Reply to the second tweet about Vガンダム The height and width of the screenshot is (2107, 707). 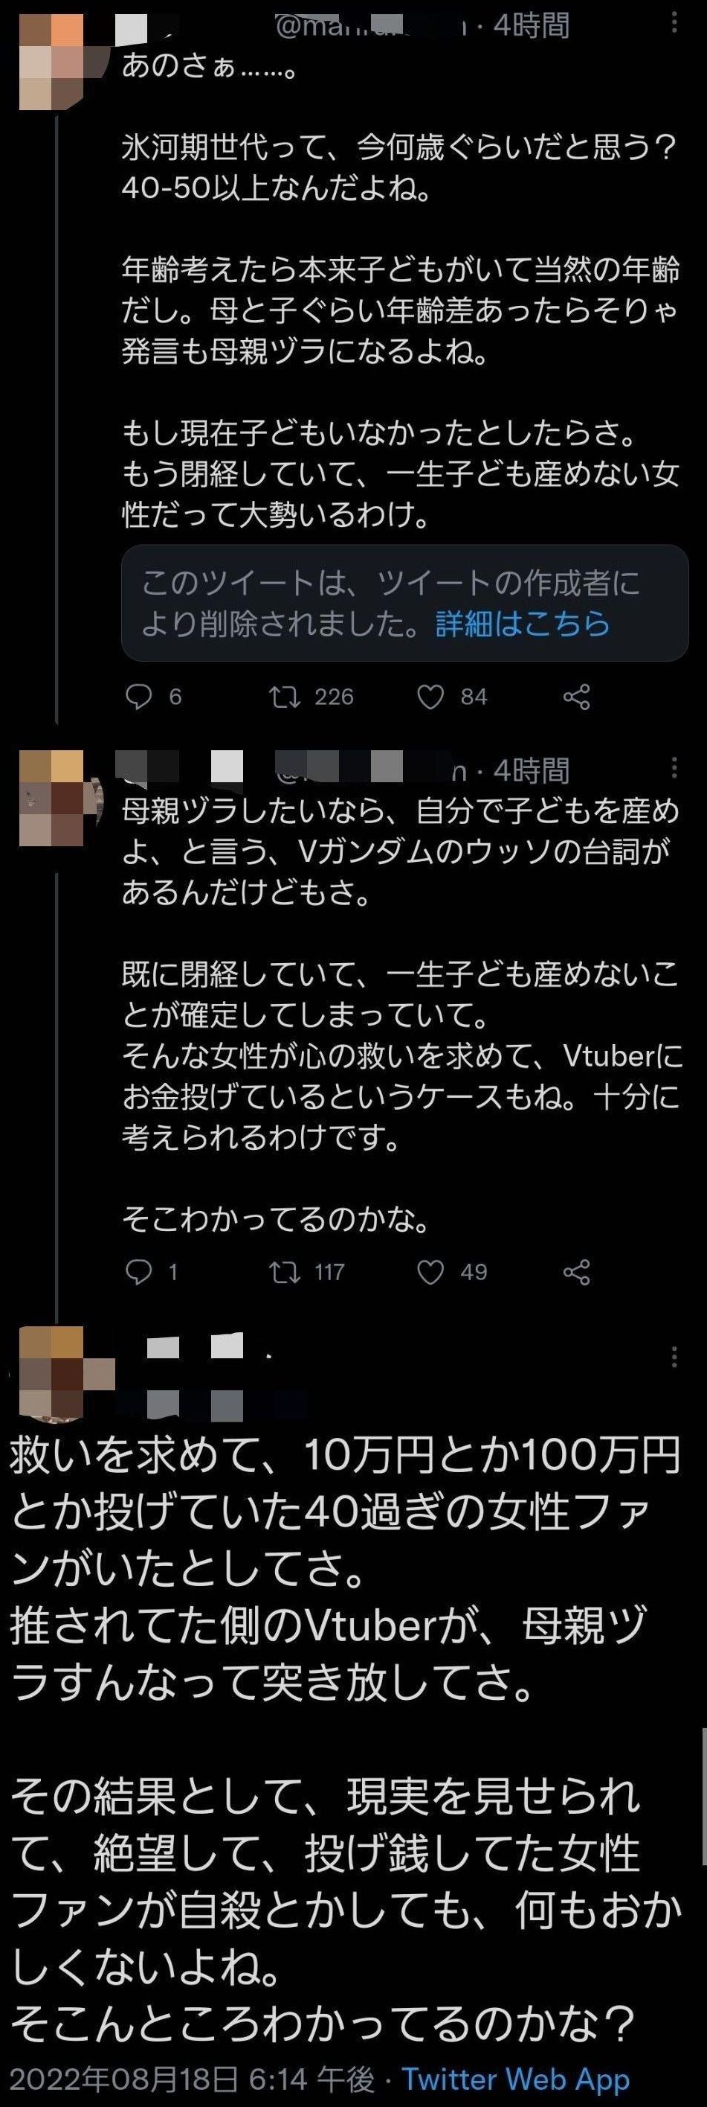[139, 1272]
